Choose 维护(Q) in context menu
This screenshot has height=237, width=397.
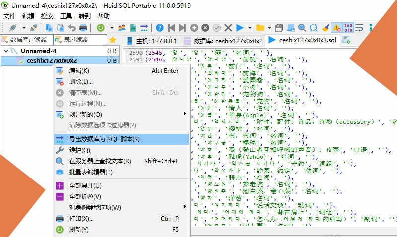pos(122,150)
